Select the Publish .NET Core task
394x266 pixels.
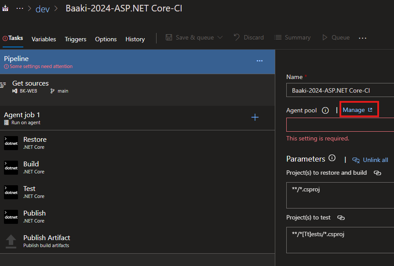pos(138,216)
